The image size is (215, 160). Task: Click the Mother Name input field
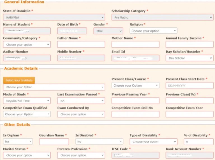click(x=135, y=45)
